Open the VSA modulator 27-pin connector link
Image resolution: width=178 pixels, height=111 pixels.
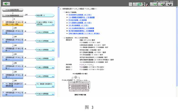point(81,18)
